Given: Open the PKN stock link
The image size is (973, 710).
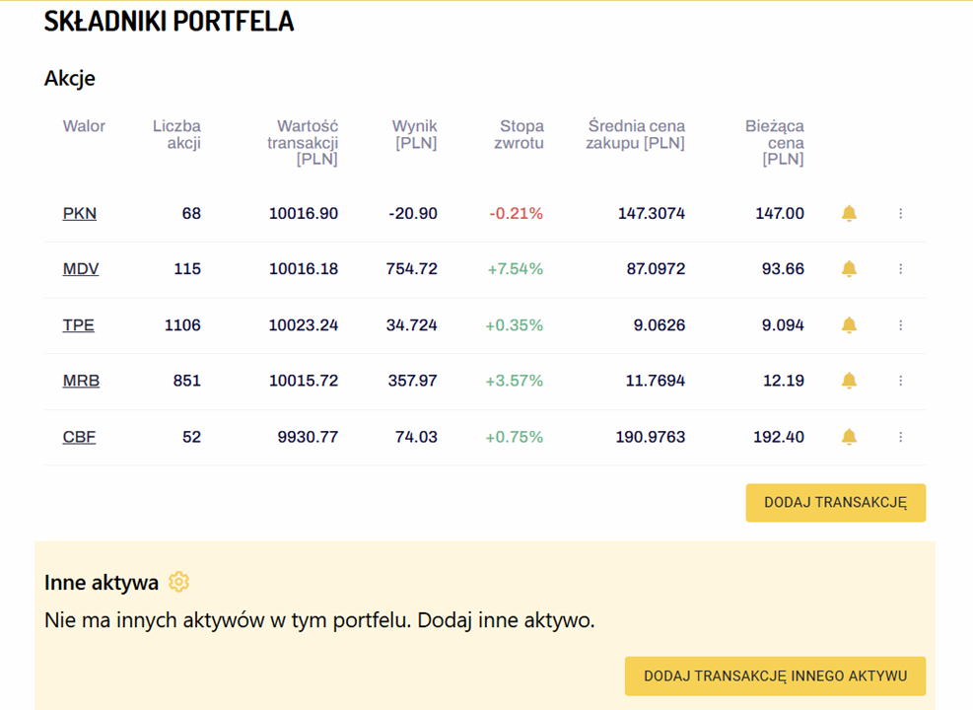Looking at the screenshot, I should click(x=80, y=214).
